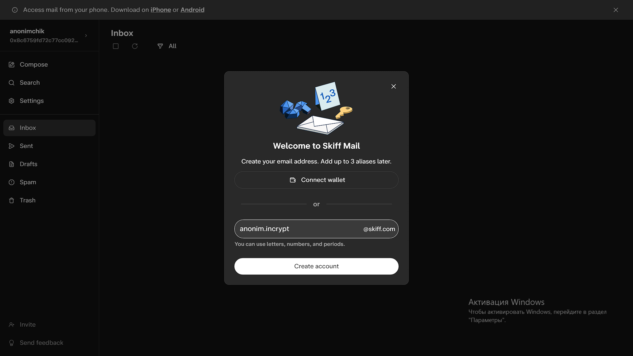Open the Drafts icon in sidebar
The image size is (633, 356).
(12, 164)
